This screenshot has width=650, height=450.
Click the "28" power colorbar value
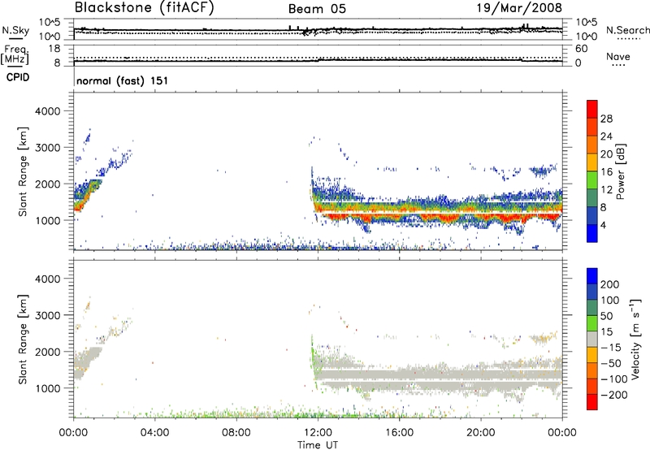606,119
